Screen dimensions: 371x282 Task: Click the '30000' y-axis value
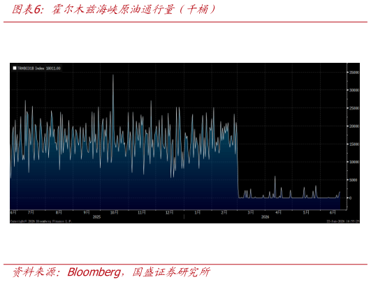click(354, 90)
